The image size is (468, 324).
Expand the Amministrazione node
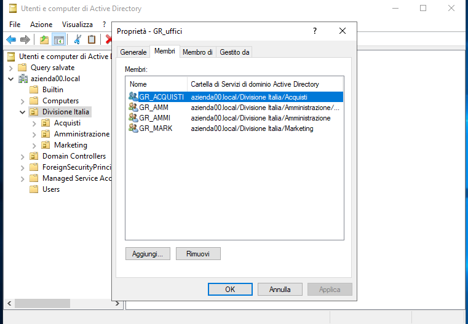point(34,135)
